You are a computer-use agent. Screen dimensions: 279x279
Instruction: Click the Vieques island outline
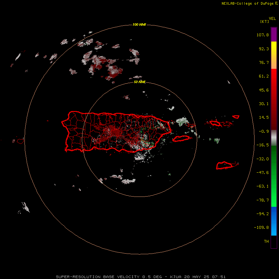pos(181,139)
